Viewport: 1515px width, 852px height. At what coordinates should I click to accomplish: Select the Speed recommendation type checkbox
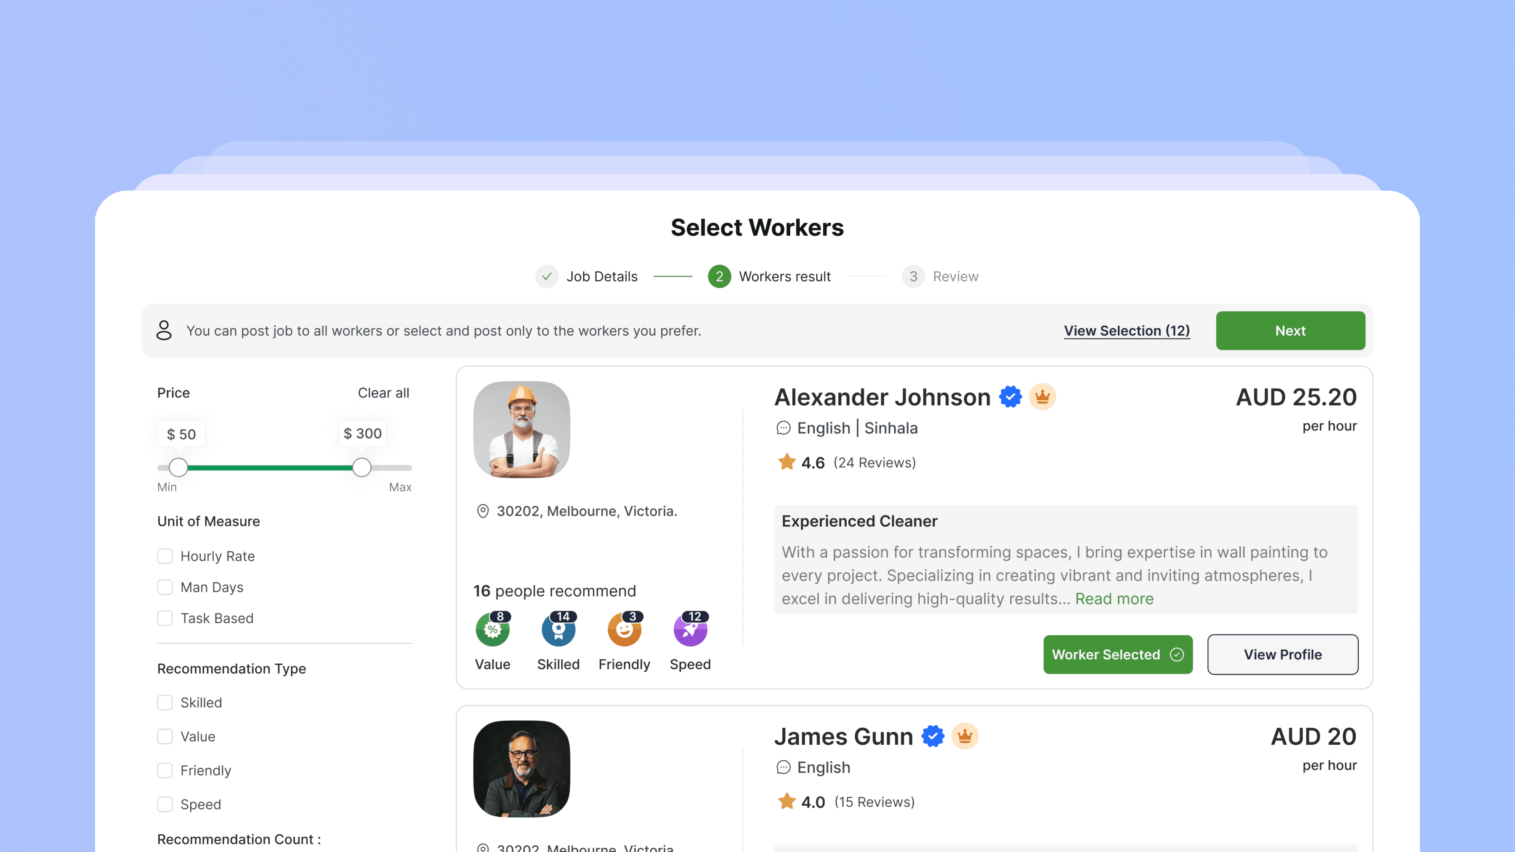[165, 804]
